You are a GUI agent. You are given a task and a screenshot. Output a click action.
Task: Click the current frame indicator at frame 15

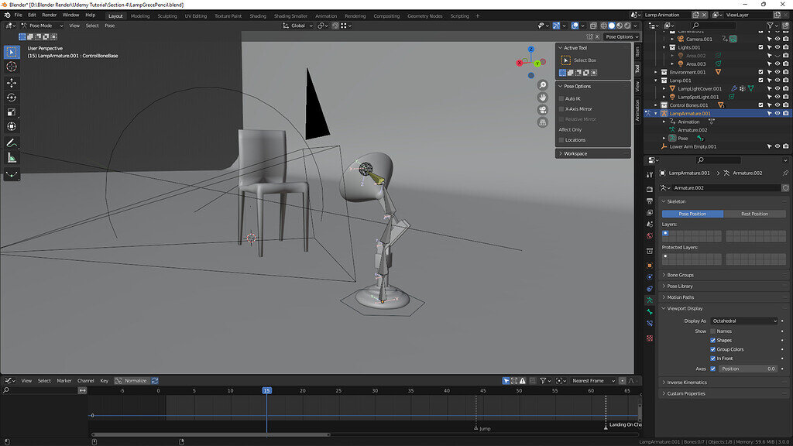pos(267,391)
